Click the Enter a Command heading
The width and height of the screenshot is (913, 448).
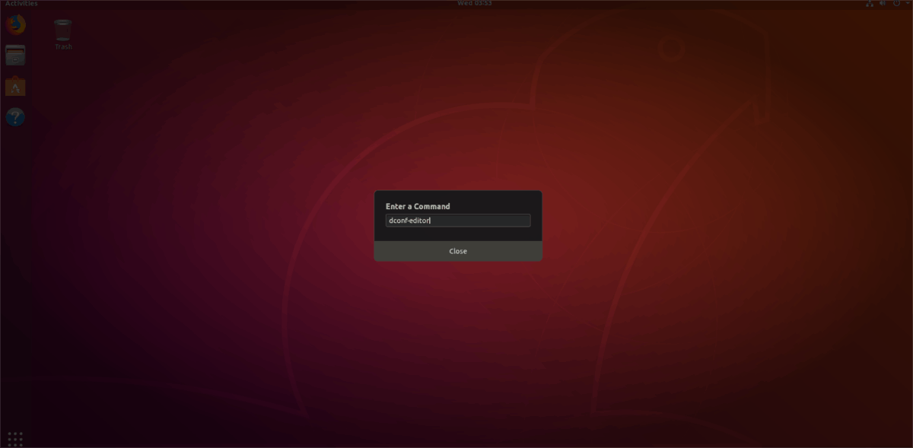pos(418,206)
